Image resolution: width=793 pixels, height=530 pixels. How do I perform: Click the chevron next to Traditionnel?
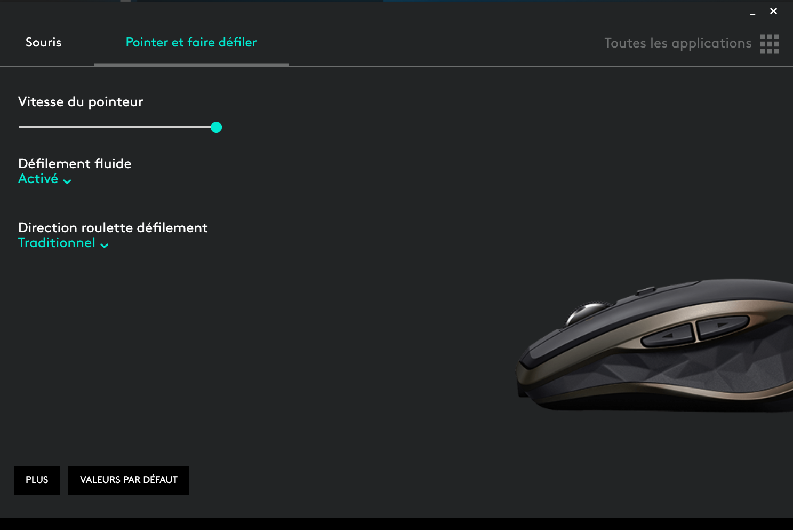(x=105, y=245)
